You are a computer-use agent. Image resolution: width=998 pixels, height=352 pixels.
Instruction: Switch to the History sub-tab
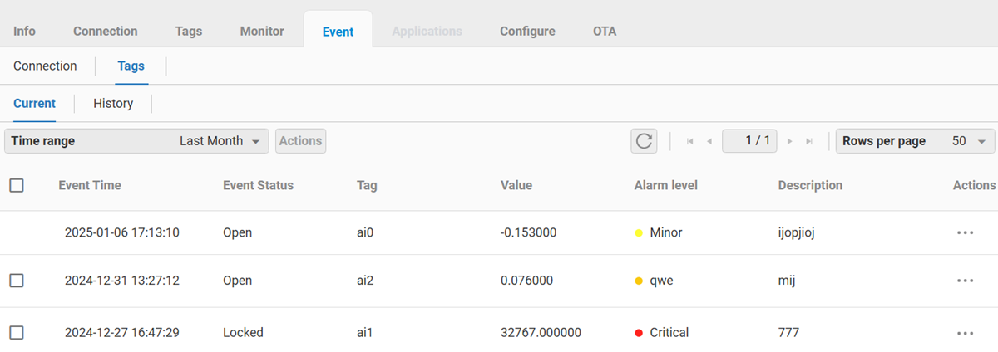pos(113,104)
